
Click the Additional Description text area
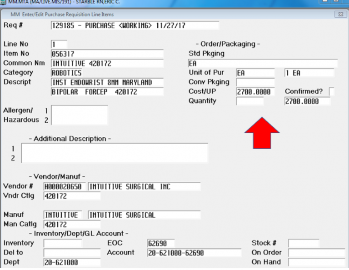pyautogui.click(x=115, y=153)
